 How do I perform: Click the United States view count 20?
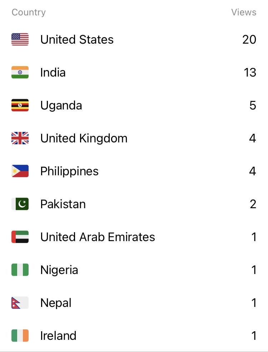pos(249,39)
